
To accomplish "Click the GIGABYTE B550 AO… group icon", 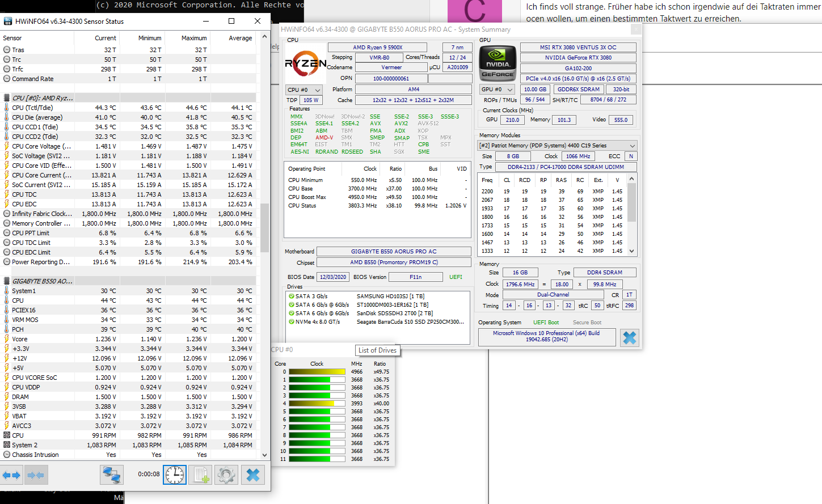I will click(x=7, y=281).
